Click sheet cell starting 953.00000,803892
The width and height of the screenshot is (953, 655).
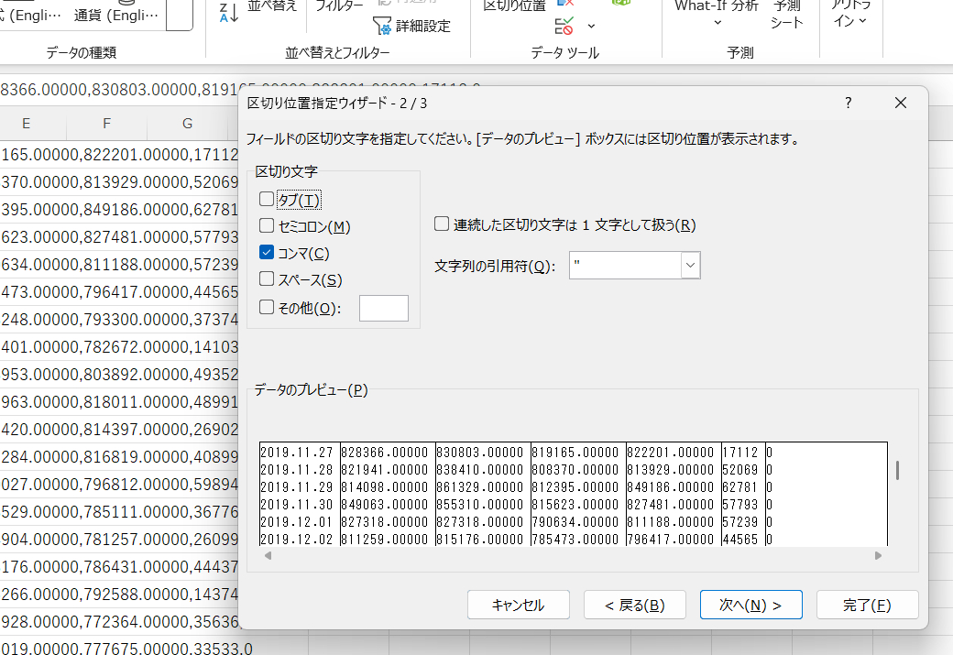point(120,375)
